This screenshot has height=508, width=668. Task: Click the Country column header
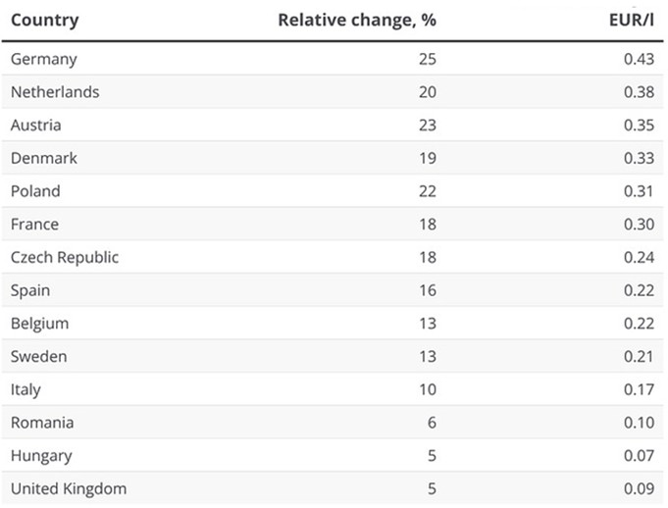click(45, 20)
